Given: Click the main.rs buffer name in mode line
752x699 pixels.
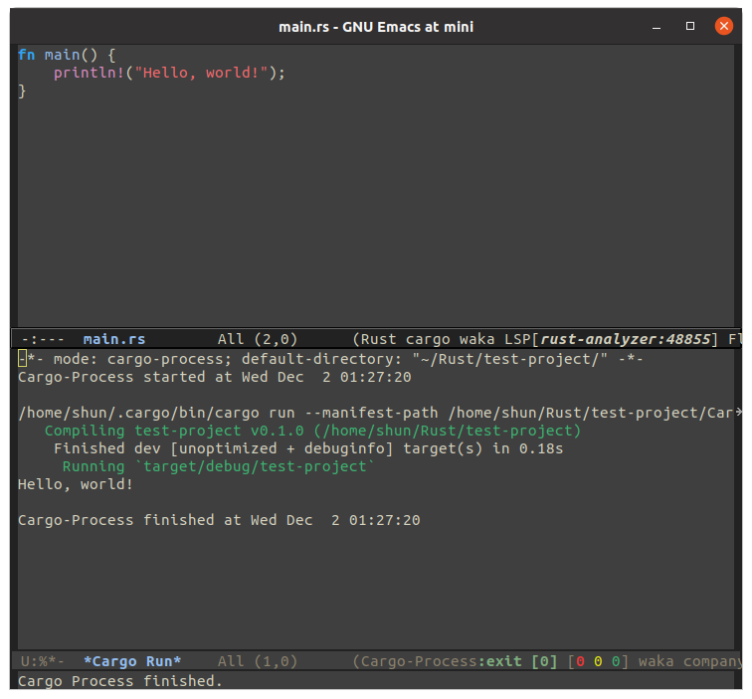Looking at the screenshot, I should tap(114, 339).
